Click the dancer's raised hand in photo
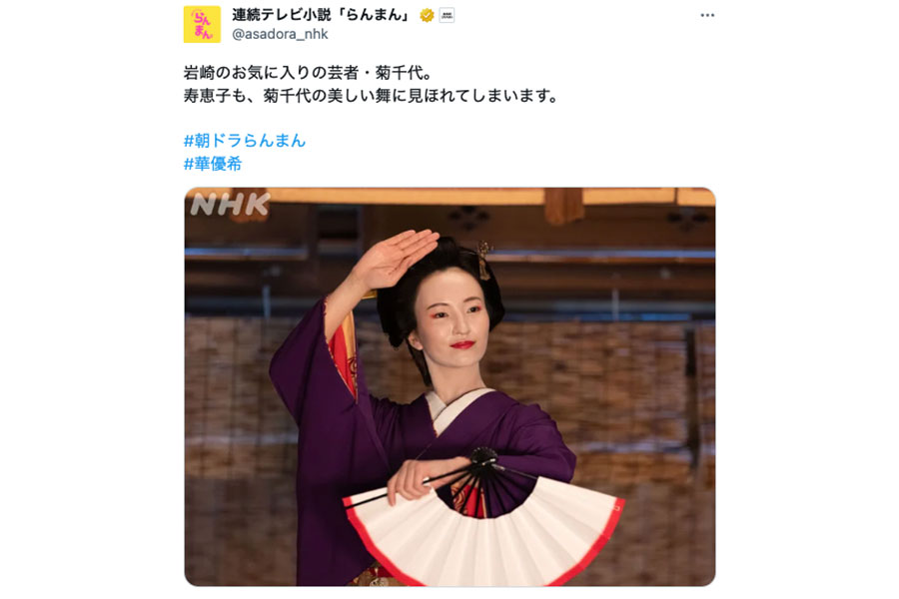The height and width of the screenshot is (599, 899). [x=399, y=258]
